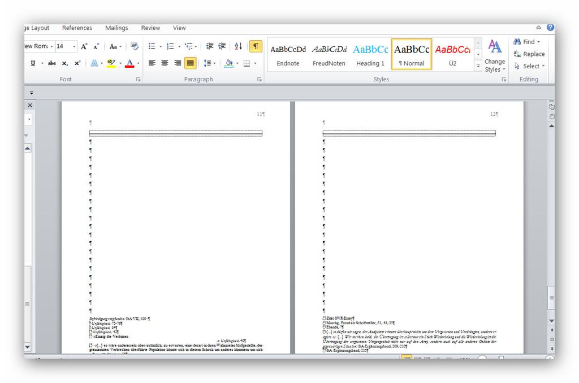Center the paragraph text
Viewport: 579px width, 383px height.
[x=165, y=63]
